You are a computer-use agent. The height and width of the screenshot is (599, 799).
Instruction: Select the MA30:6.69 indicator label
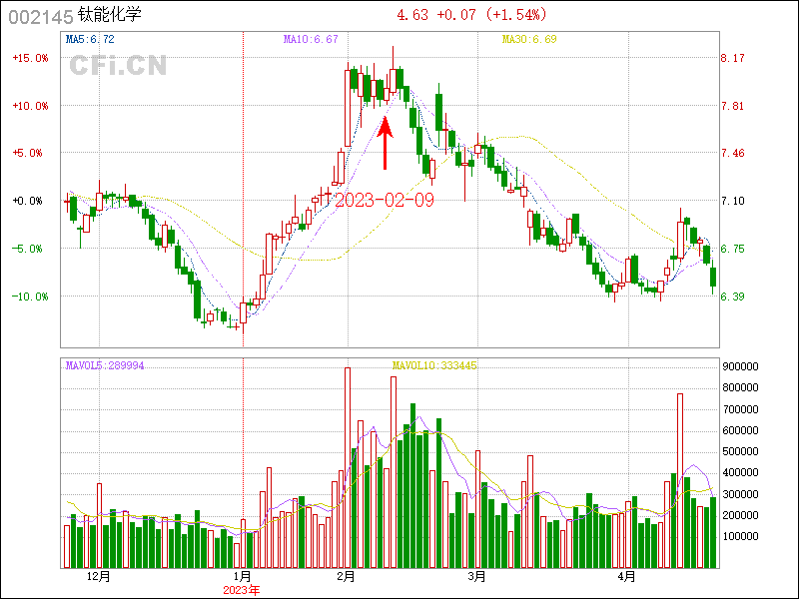528,40
